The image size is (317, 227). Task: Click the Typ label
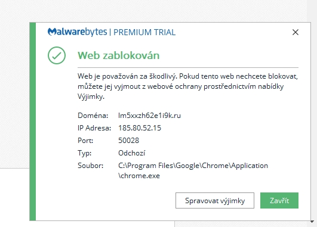85,153
